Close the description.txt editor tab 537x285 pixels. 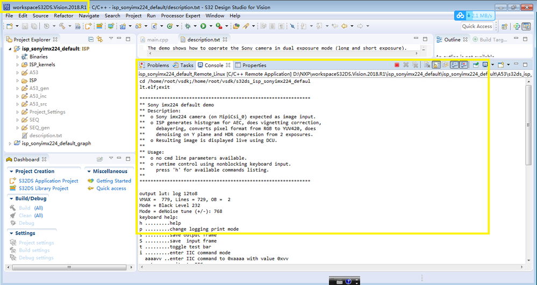point(225,39)
